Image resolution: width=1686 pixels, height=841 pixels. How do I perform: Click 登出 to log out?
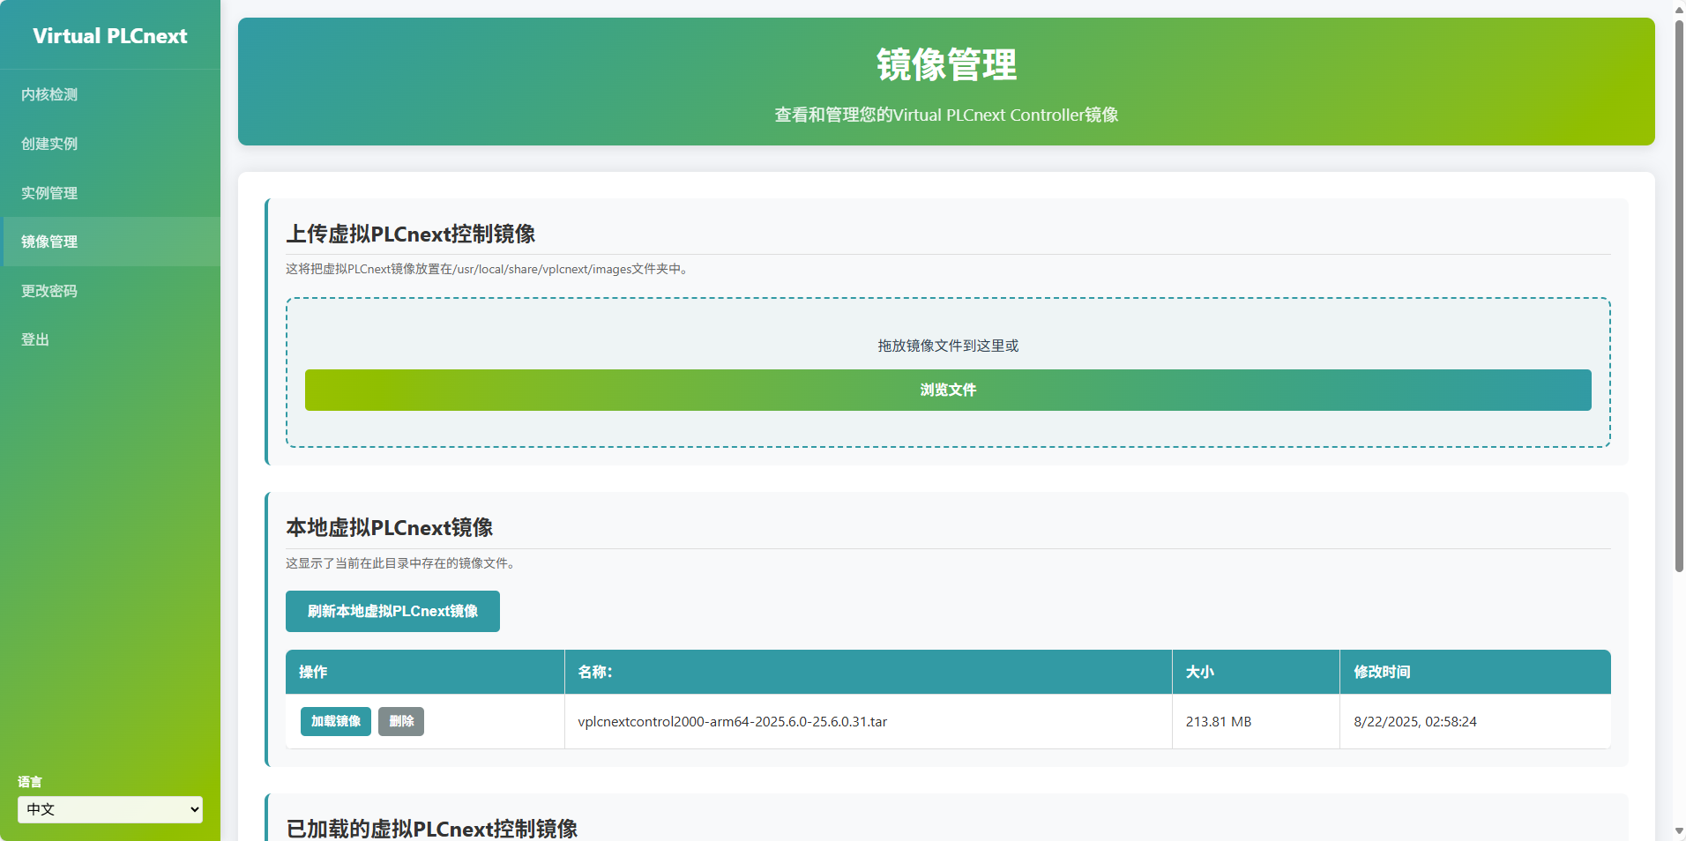tap(110, 339)
